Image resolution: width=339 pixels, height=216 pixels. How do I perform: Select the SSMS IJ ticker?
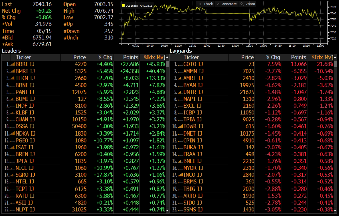click(x=193, y=210)
